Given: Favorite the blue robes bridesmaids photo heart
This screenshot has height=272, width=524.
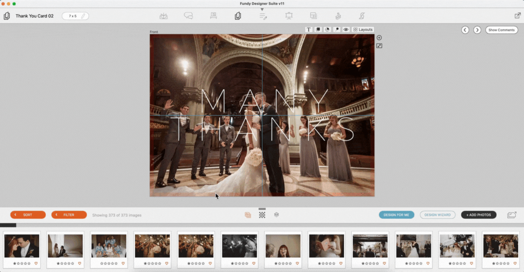Looking at the screenshot, I should pos(123,264).
